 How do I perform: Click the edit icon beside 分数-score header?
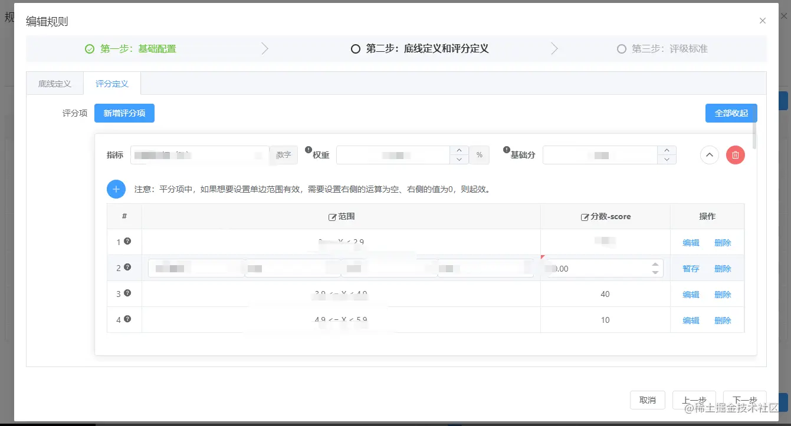[x=585, y=217]
